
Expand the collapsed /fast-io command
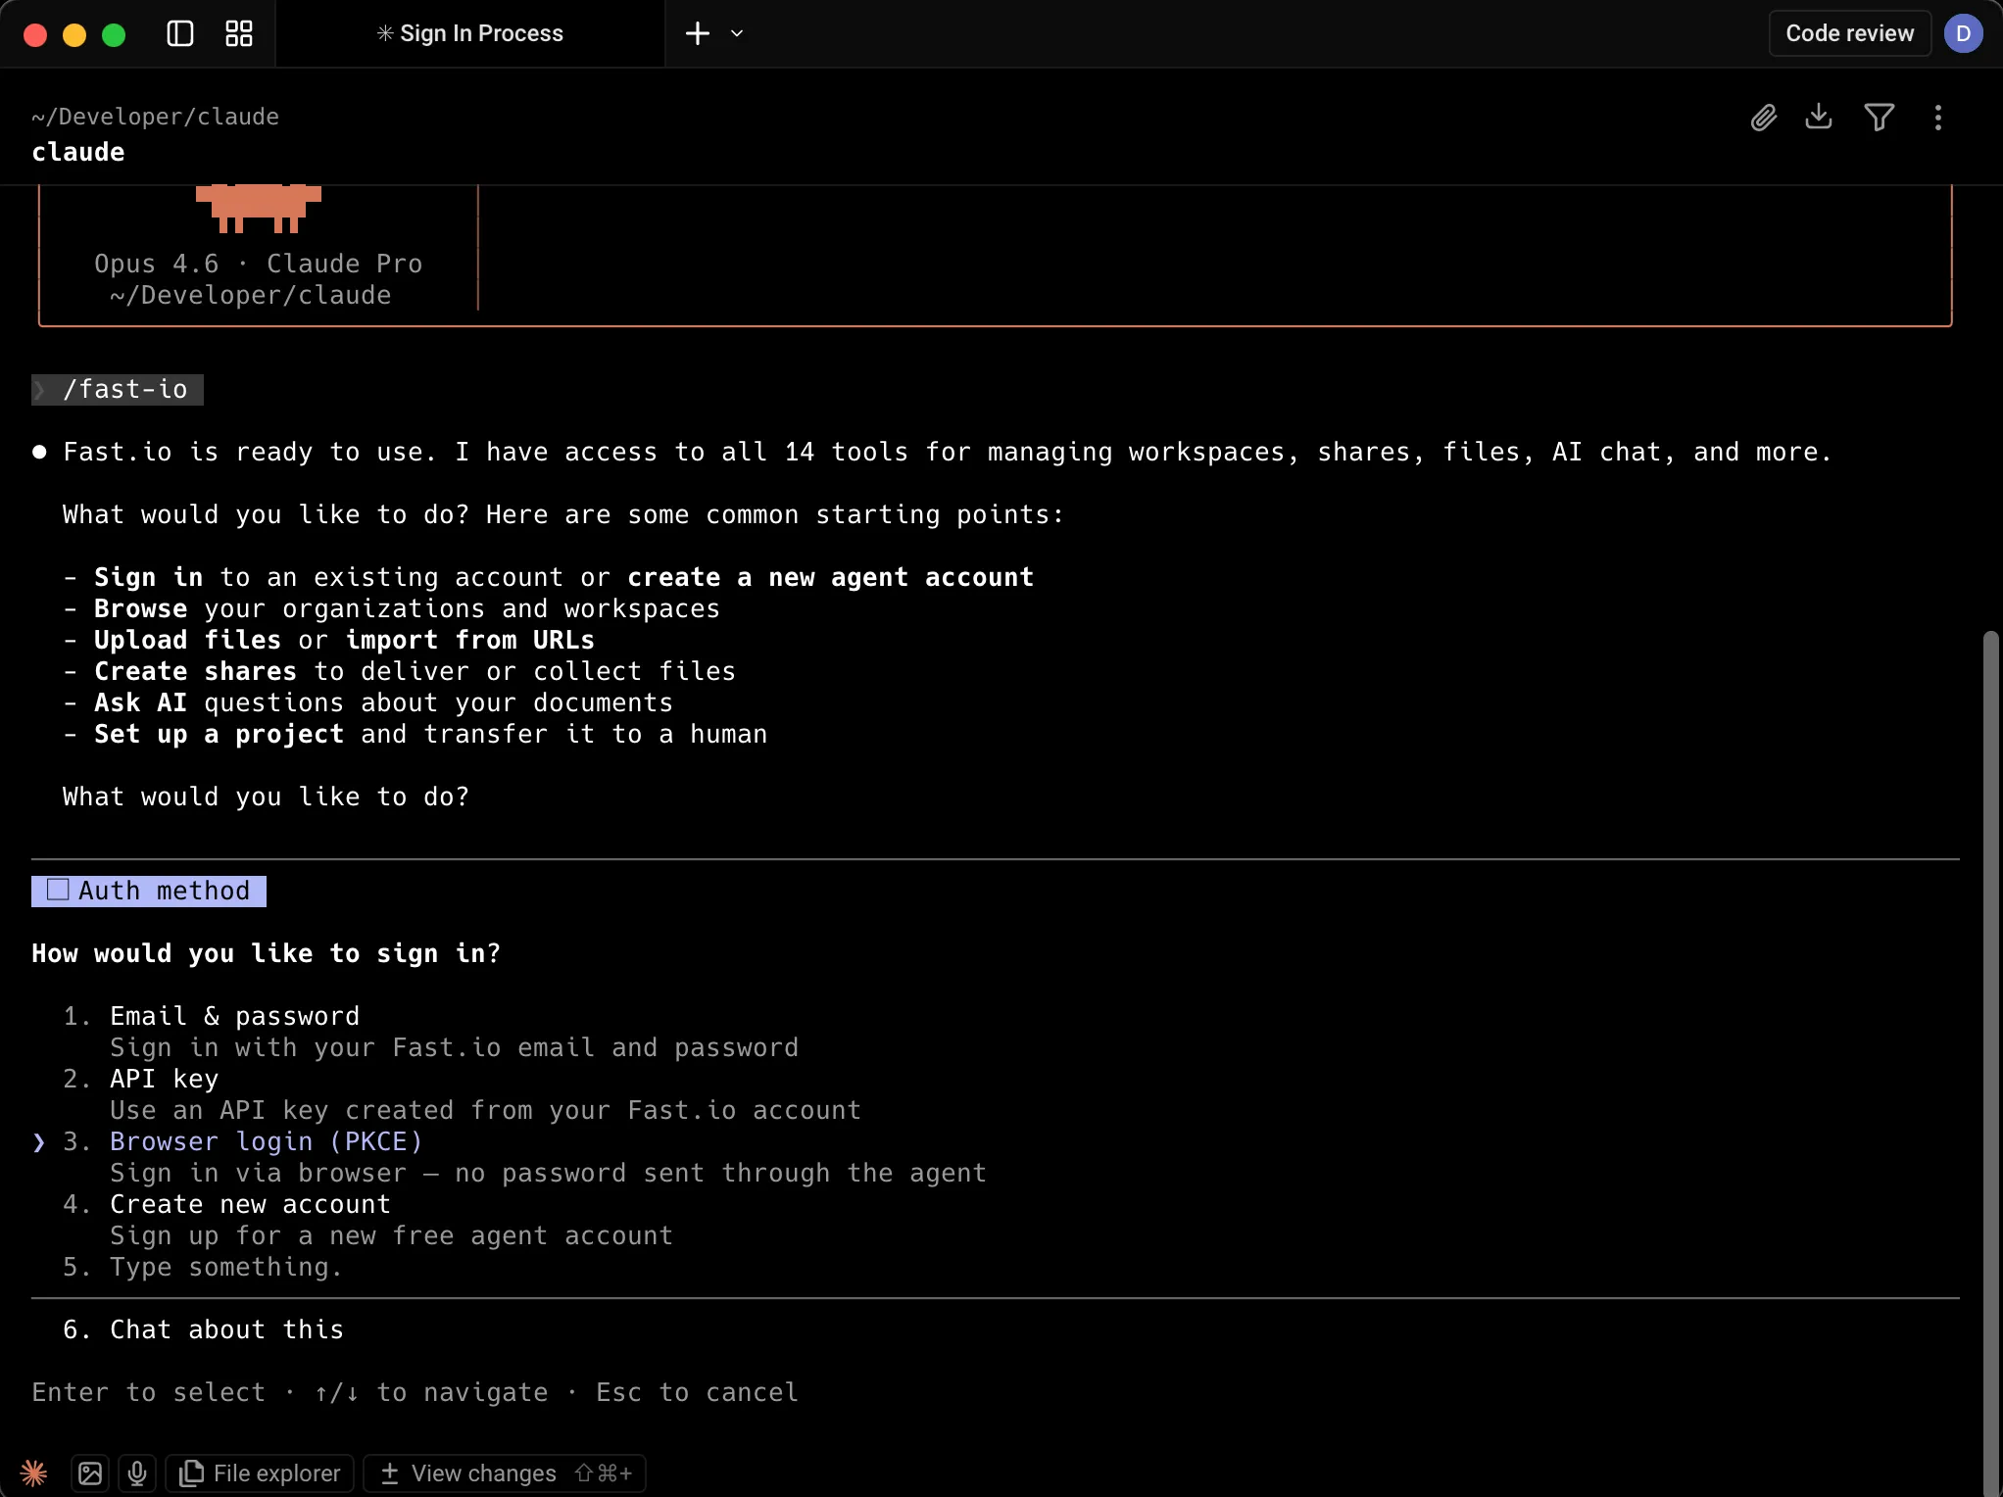[x=39, y=390]
